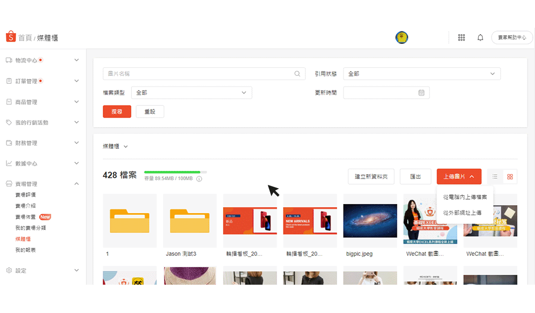Viewport: 535px width, 313px height.
Task: Choose 從外部網址上傳 menu option
Action: click(x=462, y=213)
